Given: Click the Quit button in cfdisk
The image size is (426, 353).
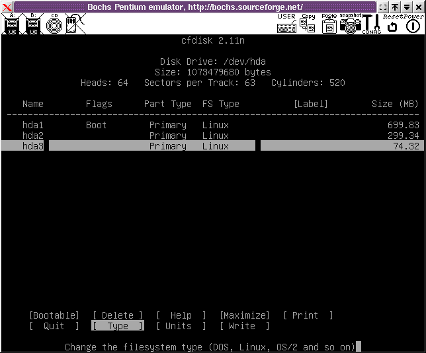Looking at the screenshot, I should pos(54,326).
